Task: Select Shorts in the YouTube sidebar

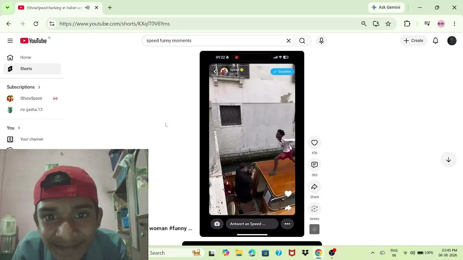Action: [x=32, y=69]
